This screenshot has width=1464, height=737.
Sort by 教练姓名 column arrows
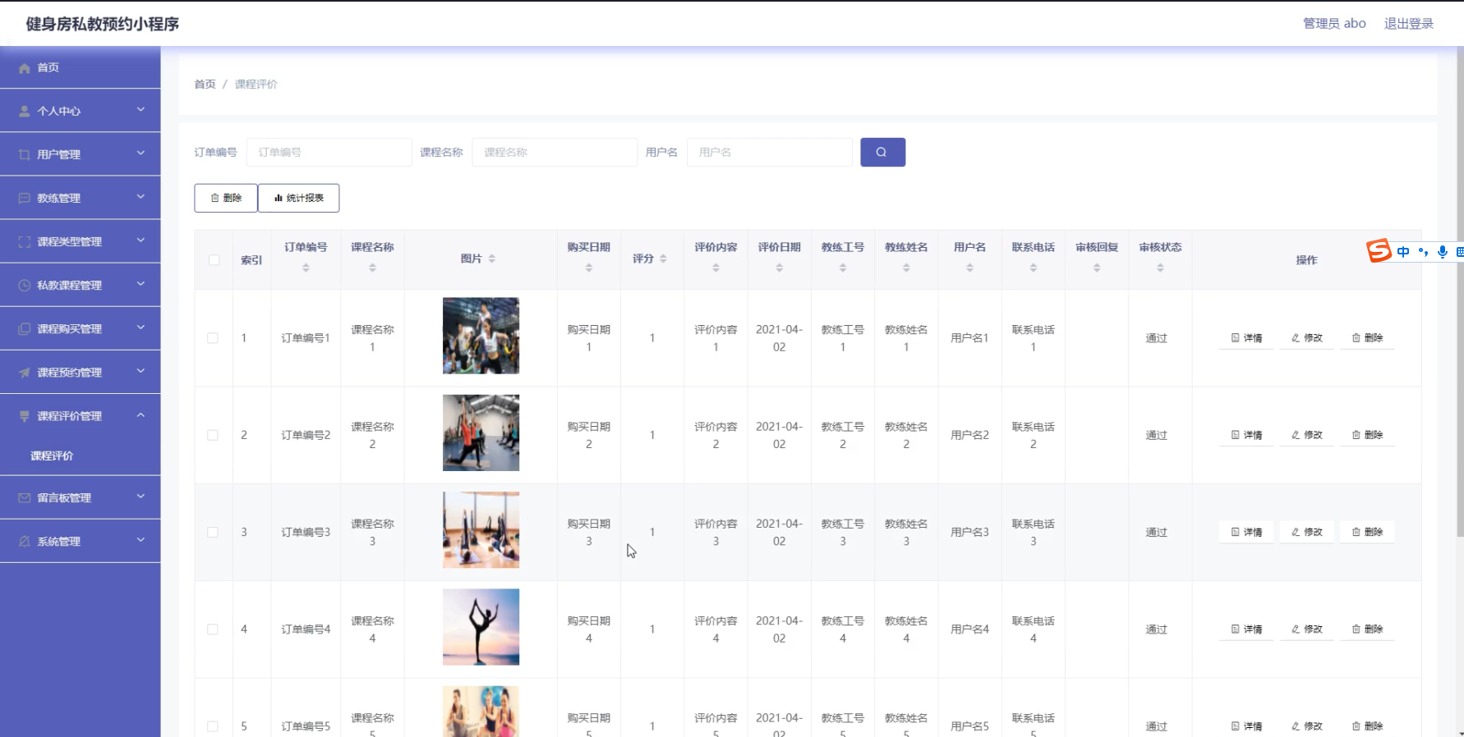pos(906,268)
